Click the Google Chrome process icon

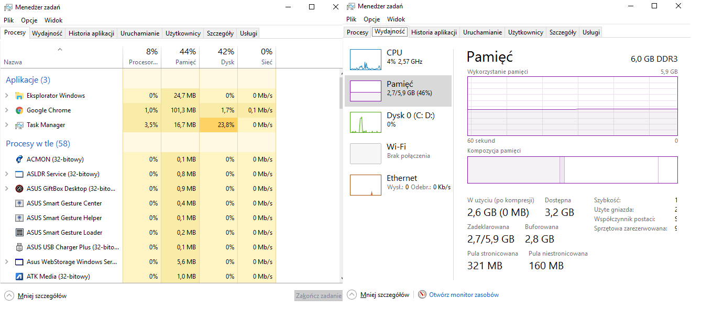[19, 110]
